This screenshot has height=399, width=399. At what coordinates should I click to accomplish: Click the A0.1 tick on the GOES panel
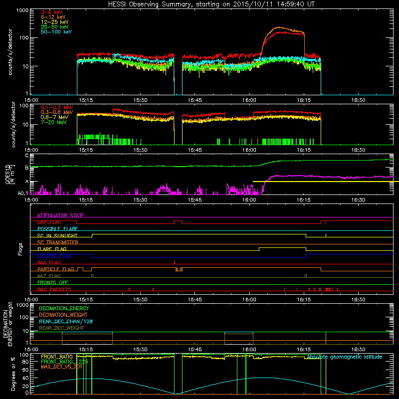point(23,194)
